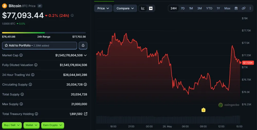The image size is (257, 130).
Task: Select the 1M time range tab
Action: [191, 8]
